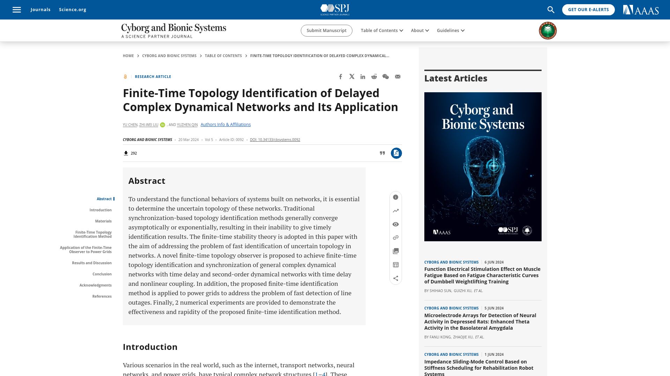Share article on Reddit
This screenshot has height=376, width=670.
[x=374, y=77]
